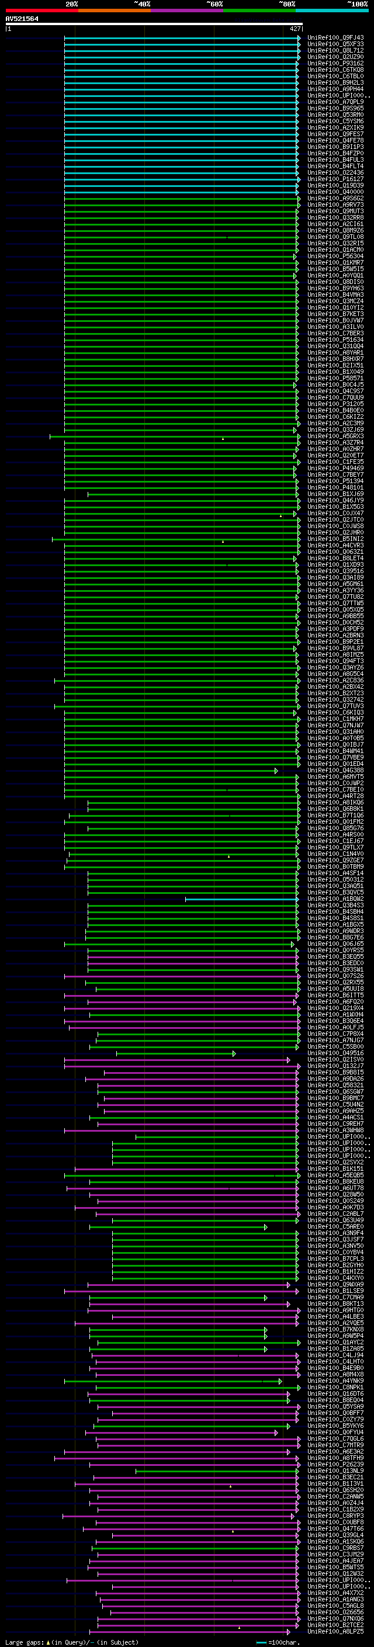Select label UniRef100_Q19D39
Image resolution: width=374 pixels, height=1647 pixels.
pos(335,185)
